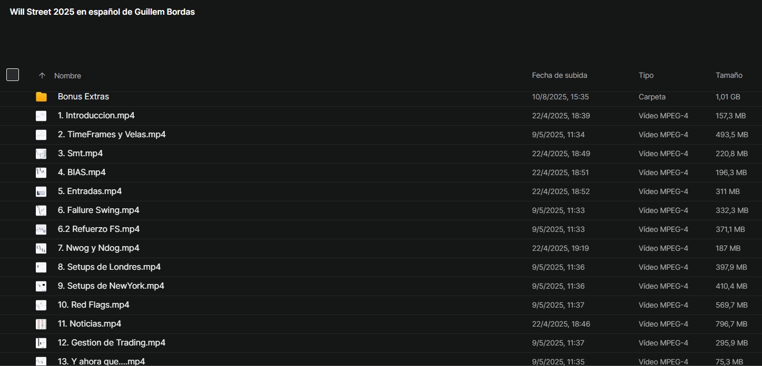Open 2. TimeFrames y Velas.mp4 file

(112, 135)
